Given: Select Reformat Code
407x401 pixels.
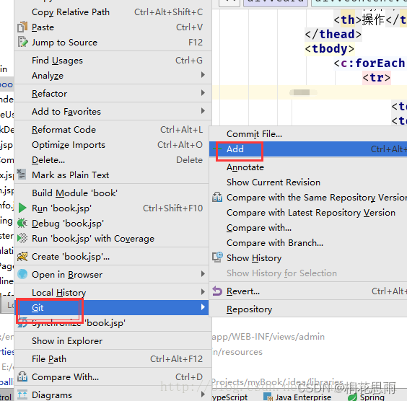Looking at the screenshot, I should click(x=113, y=129).
